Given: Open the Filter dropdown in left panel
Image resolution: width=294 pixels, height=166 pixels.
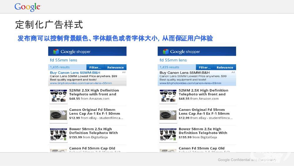Looking at the screenshot, I should click(x=95, y=68).
